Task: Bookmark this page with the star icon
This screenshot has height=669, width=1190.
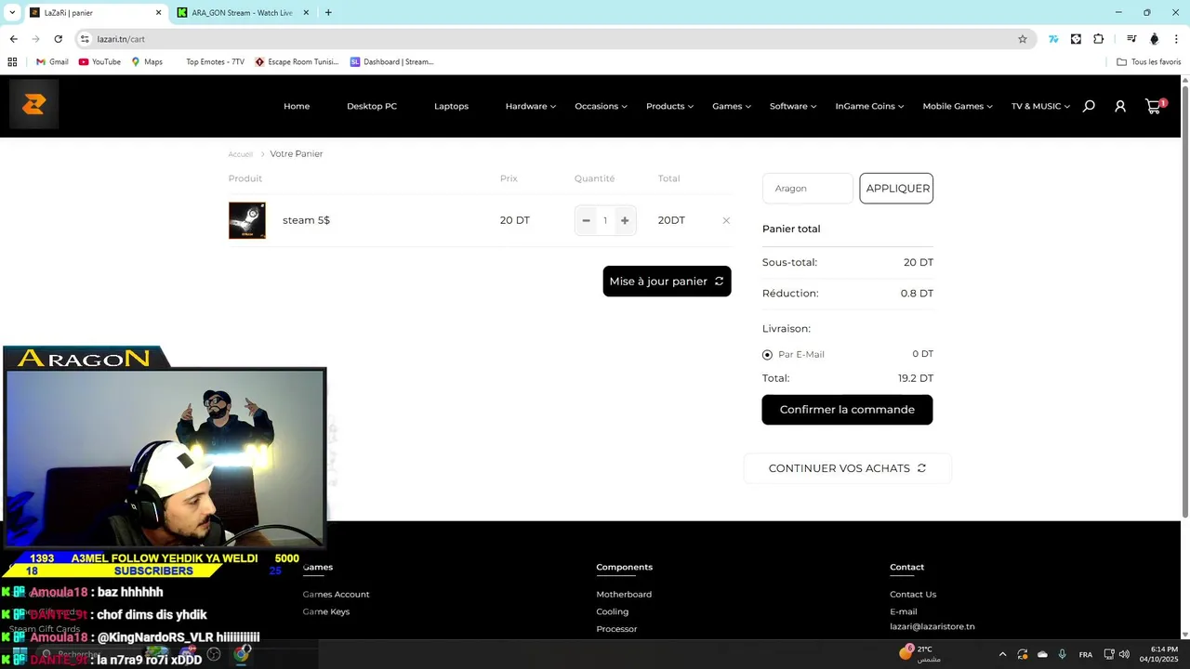Action: 1023,39
